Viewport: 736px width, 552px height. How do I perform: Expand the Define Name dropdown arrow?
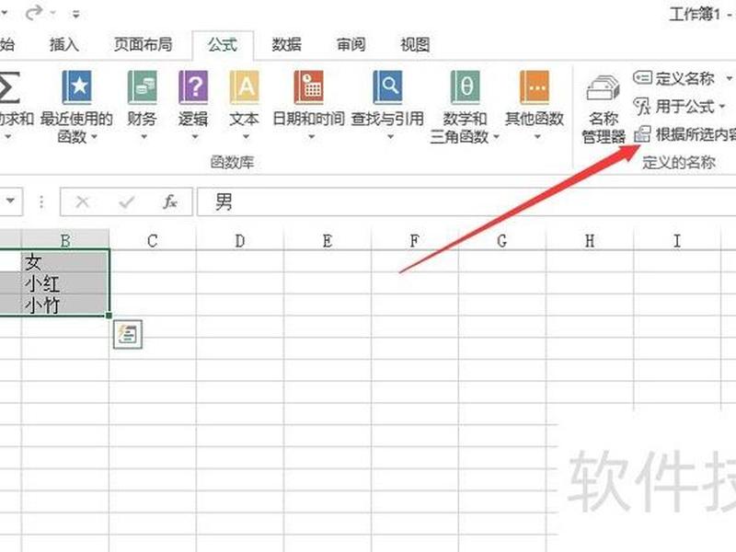(729, 78)
